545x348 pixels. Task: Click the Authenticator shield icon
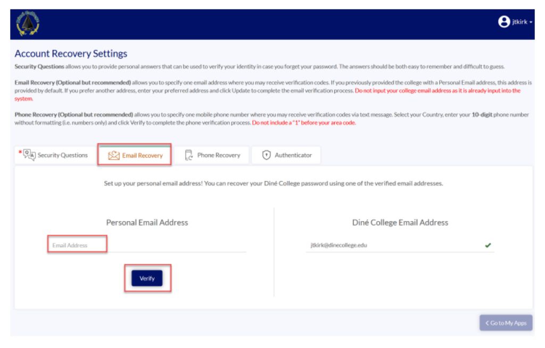tap(266, 155)
